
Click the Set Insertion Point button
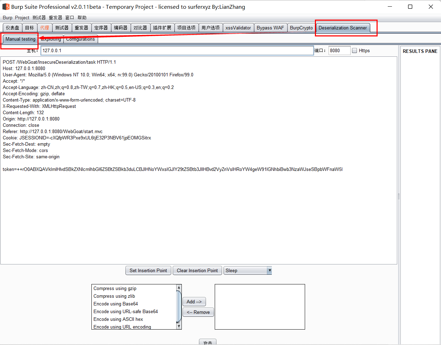[148, 270]
